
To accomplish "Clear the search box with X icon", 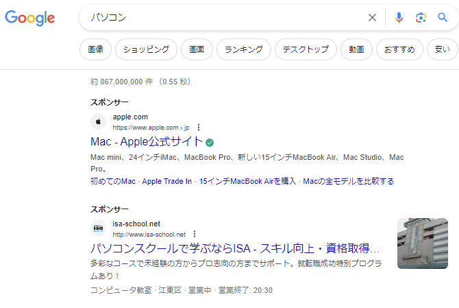I will click(372, 18).
